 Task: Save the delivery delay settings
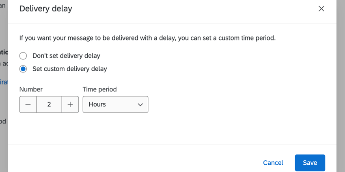[310, 163]
